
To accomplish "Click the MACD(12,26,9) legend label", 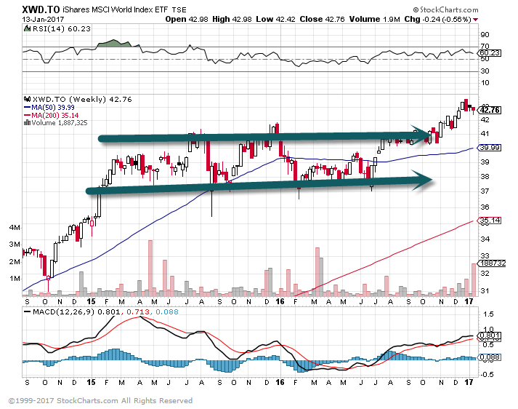I will 63,311.
